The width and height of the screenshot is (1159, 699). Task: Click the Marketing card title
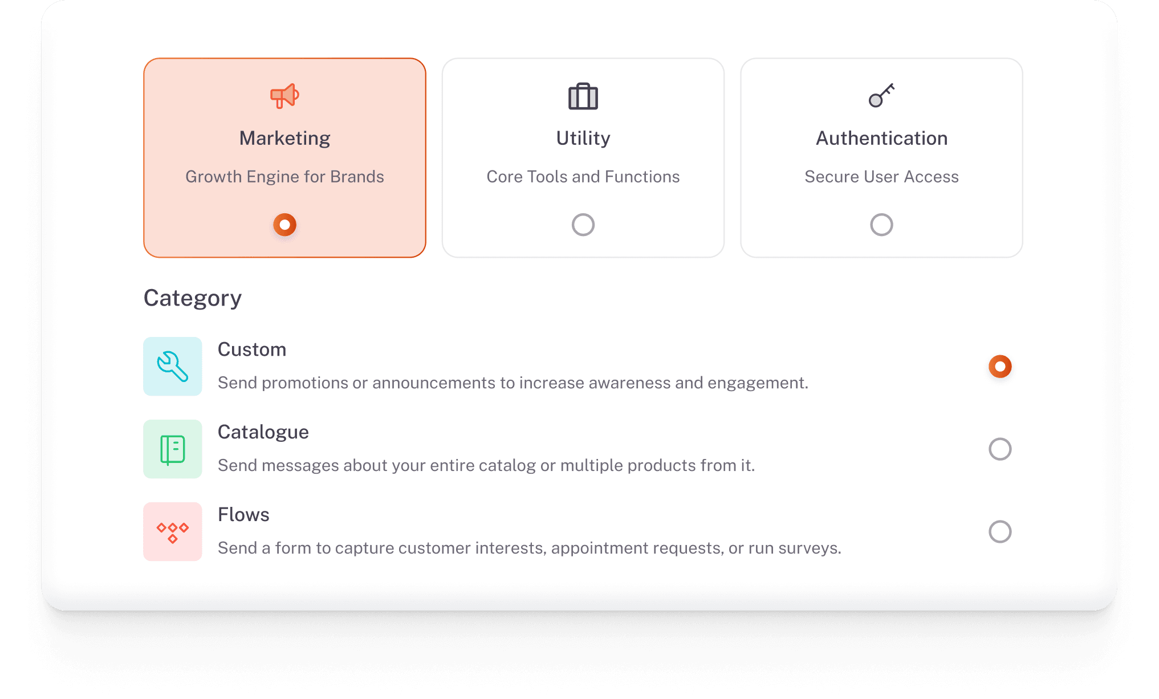pyautogui.click(x=284, y=139)
